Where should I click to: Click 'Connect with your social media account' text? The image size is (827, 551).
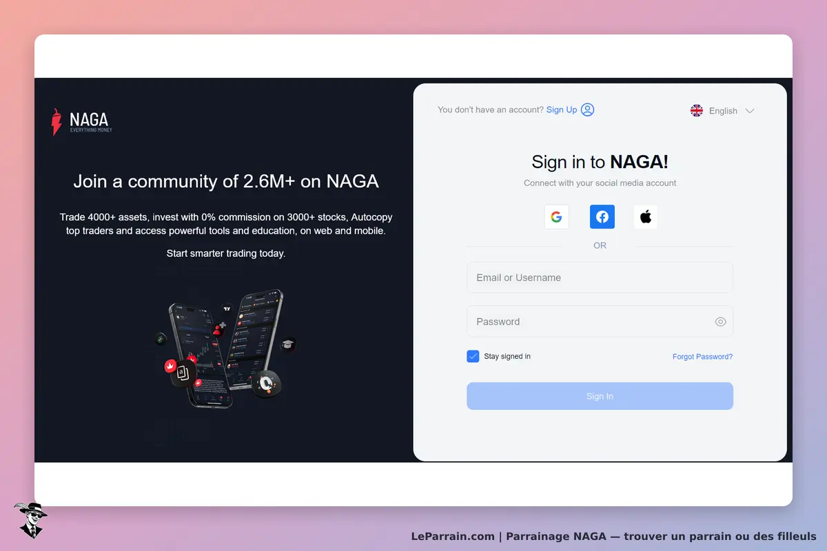click(600, 183)
